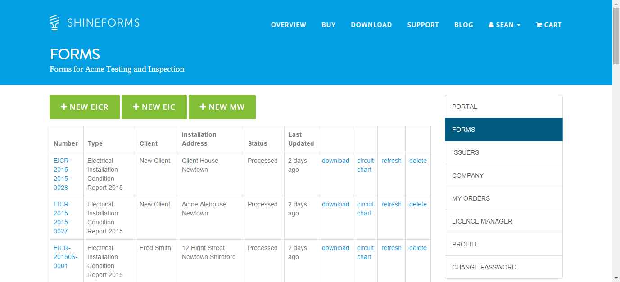Create a New EIC form

pos(154,107)
